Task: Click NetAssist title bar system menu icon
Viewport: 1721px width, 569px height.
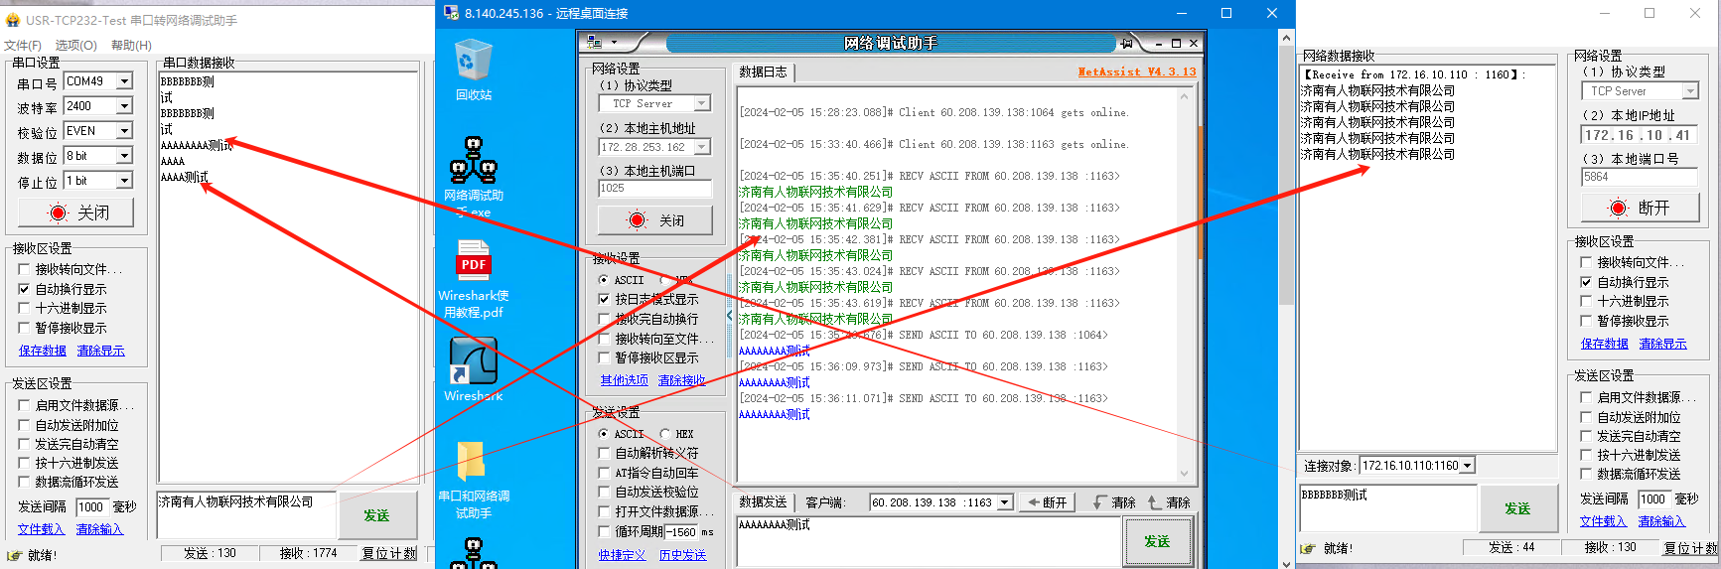Action: pyautogui.click(x=595, y=43)
